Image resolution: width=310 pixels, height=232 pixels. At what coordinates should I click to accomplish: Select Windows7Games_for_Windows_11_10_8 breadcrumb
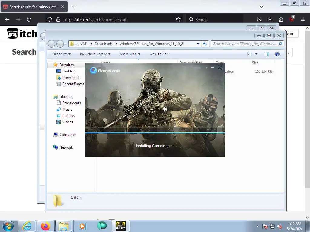(151, 44)
